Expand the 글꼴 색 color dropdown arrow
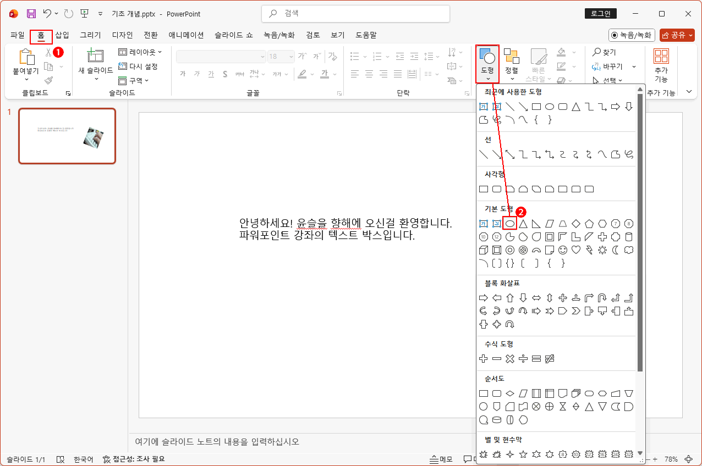The image size is (702, 466). 334,74
